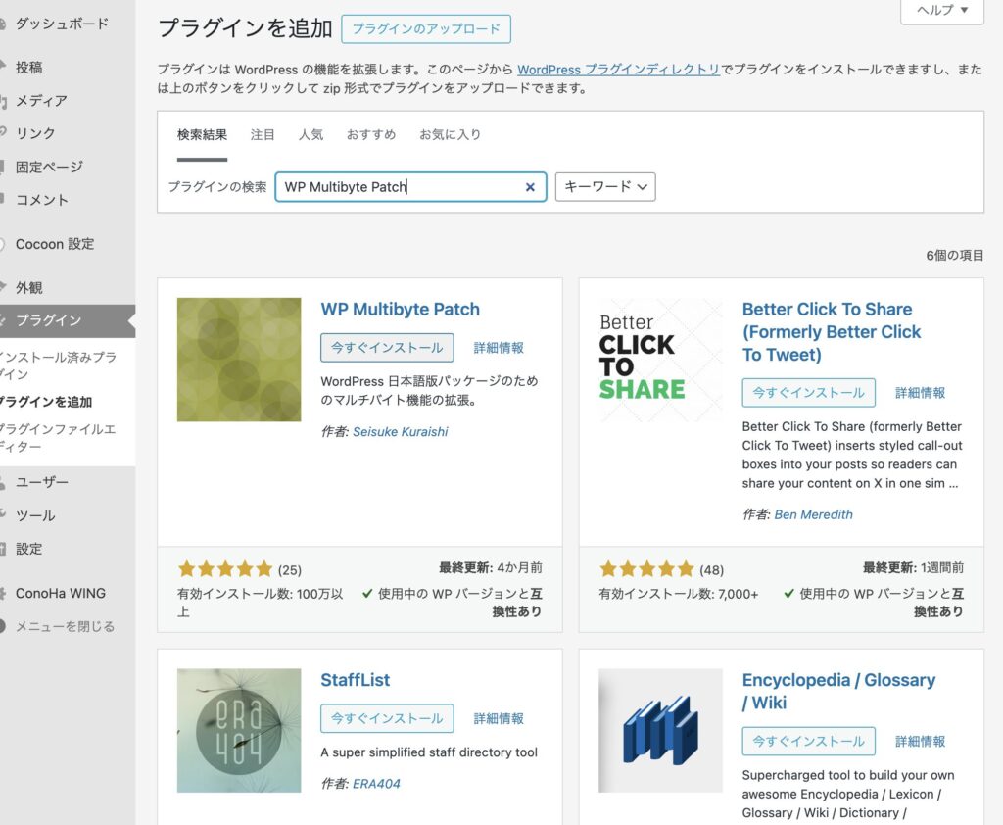The height and width of the screenshot is (825, 1003).
Task: Click author link Seisuke Kuraishi
Action: coord(400,431)
